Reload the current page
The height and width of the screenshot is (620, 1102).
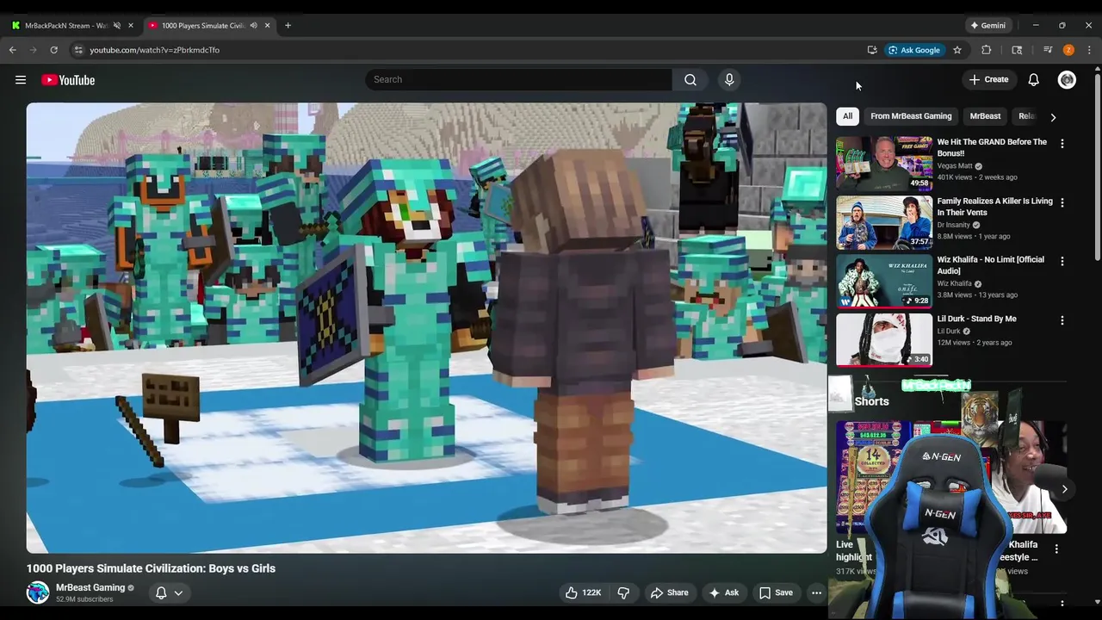click(x=53, y=50)
